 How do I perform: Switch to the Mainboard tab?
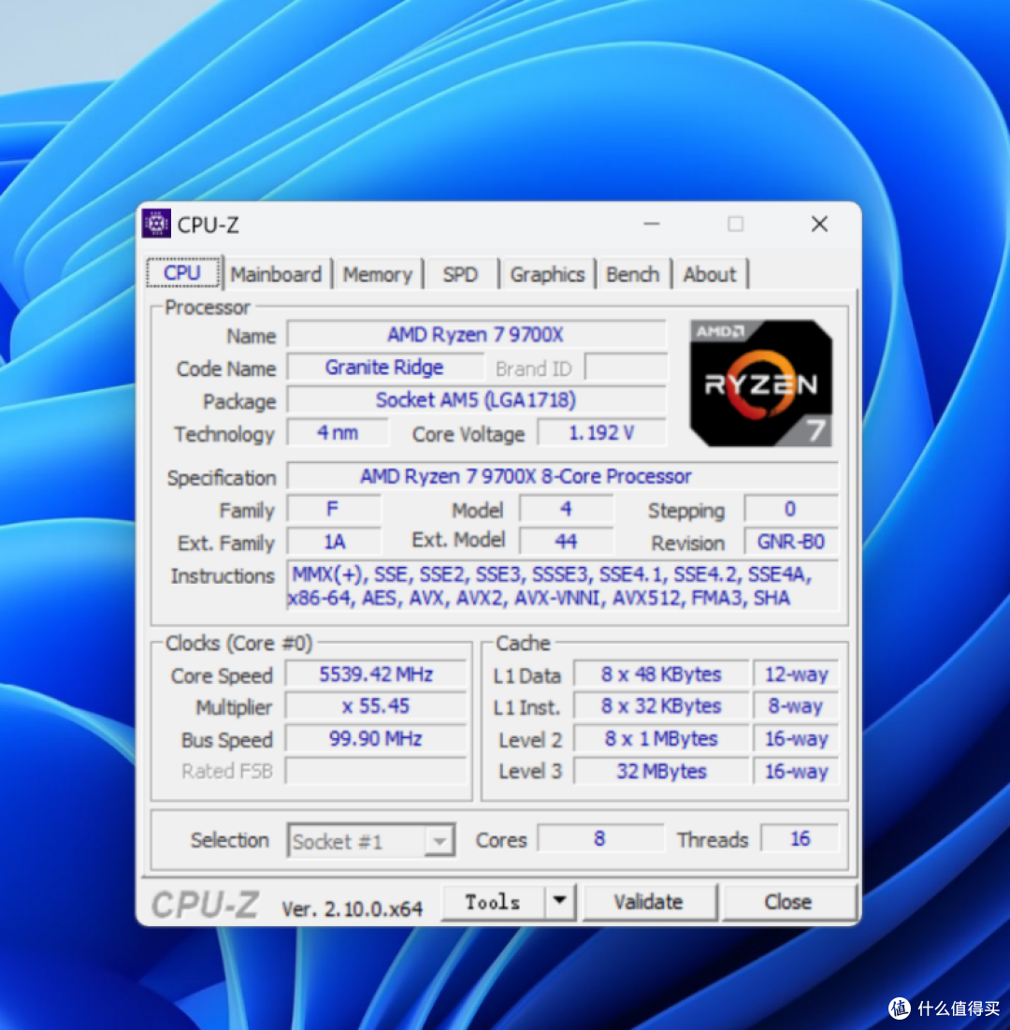pos(276,274)
